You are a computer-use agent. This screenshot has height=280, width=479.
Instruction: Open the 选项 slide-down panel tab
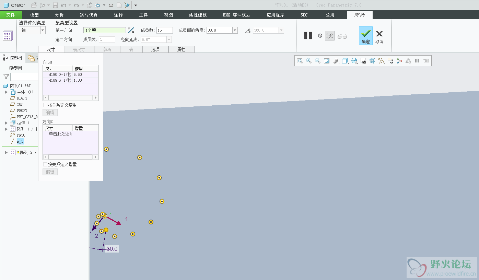(155, 49)
